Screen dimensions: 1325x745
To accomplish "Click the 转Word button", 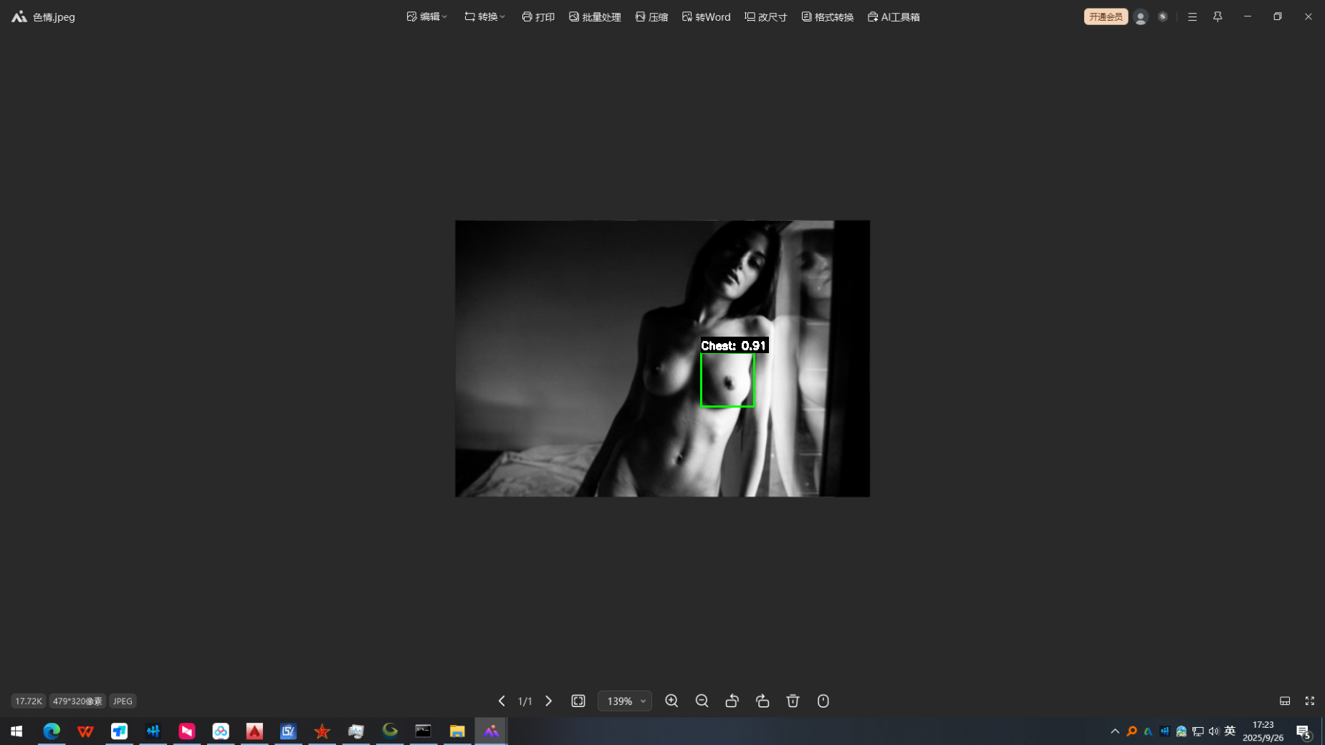I will point(707,16).
